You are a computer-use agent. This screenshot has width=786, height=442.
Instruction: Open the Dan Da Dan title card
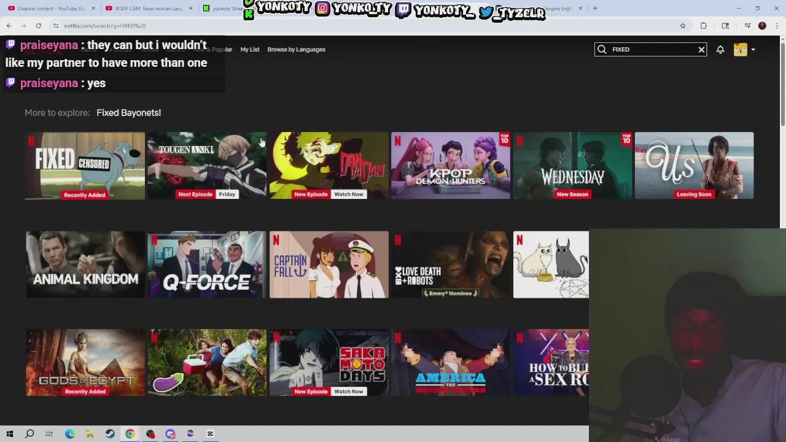[329, 166]
